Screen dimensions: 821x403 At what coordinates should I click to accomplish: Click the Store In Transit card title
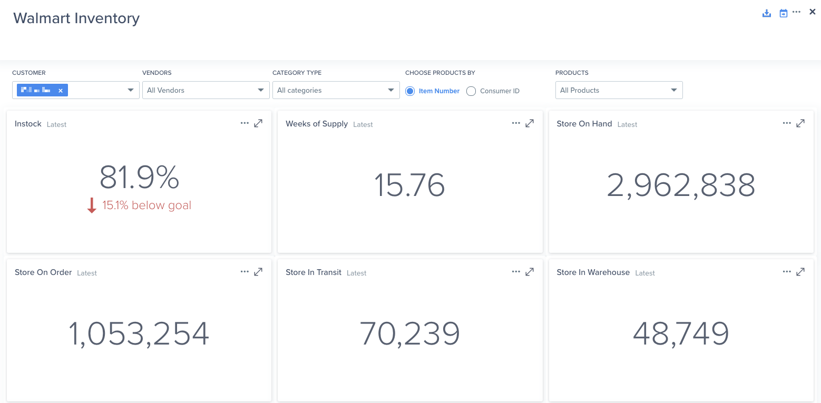point(314,272)
